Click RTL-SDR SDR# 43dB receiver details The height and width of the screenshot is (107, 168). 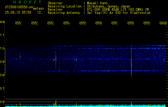pos(118,10)
